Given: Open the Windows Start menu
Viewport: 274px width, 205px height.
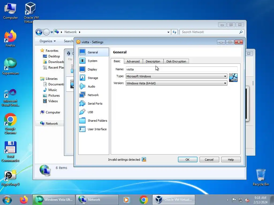Looking at the screenshot, I should point(7,200).
